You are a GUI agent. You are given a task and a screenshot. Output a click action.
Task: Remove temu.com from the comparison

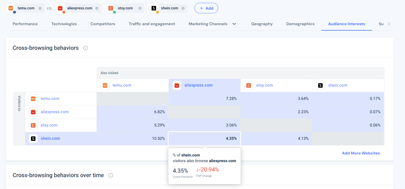[40, 8]
